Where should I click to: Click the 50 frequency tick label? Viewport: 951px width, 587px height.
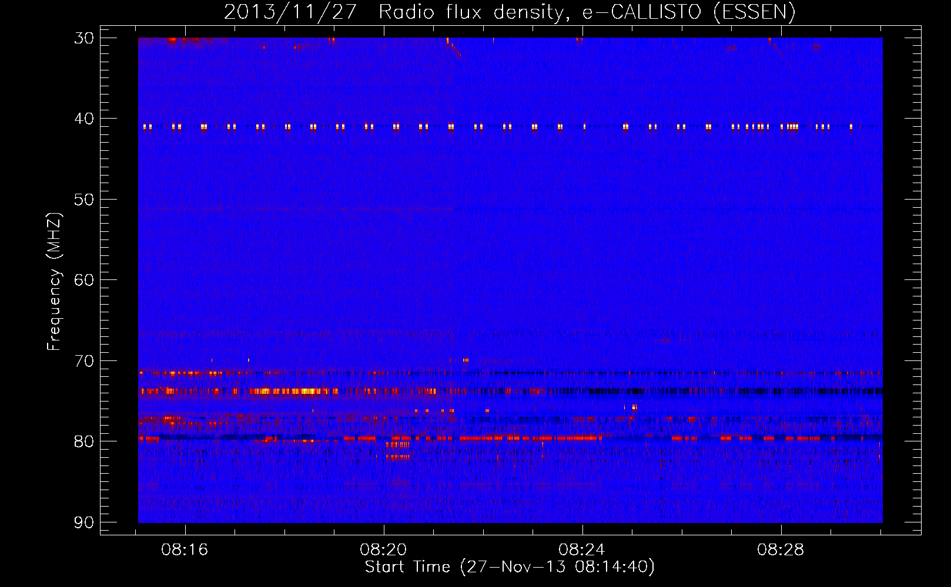pos(84,200)
